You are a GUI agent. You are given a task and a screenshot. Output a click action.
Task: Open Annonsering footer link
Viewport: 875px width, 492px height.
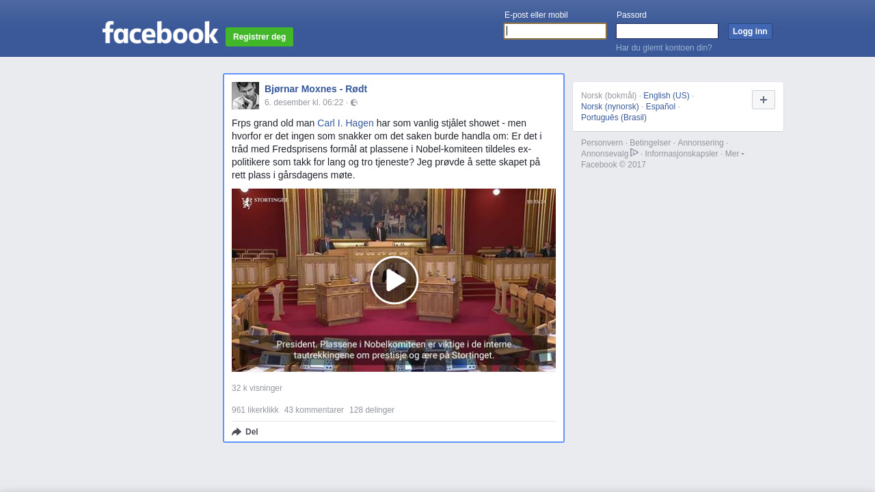pos(700,143)
